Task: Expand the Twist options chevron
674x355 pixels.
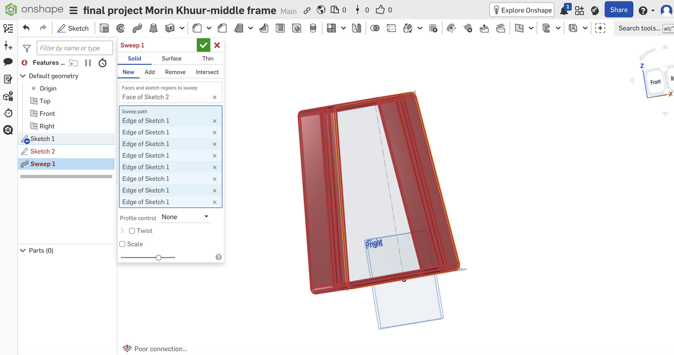Action: [122, 231]
